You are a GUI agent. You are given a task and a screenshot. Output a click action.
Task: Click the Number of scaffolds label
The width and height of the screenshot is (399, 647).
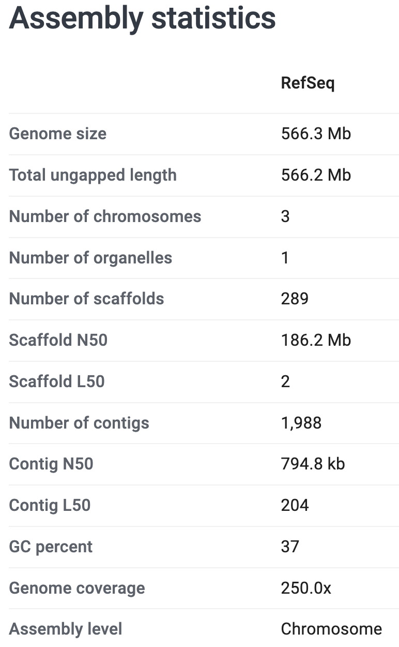(86, 299)
